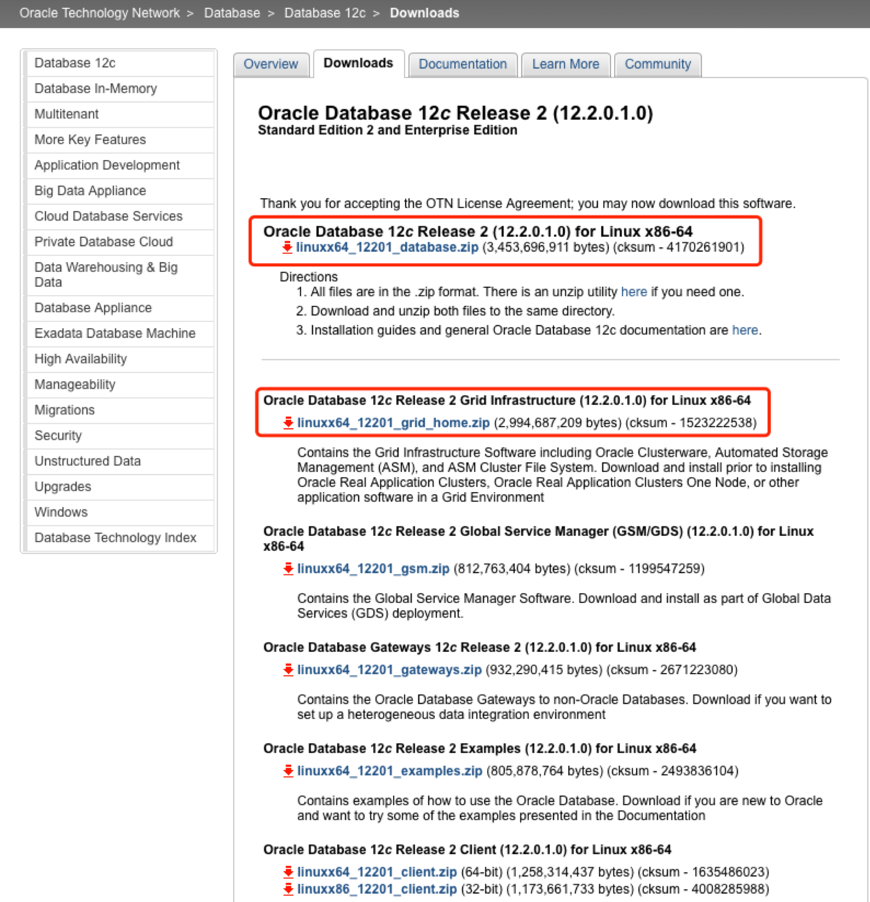Screen dimensions: 870x902
Task: Click download icon beside linuxx64_12201_database.zip
Action: pyautogui.click(x=287, y=247)
